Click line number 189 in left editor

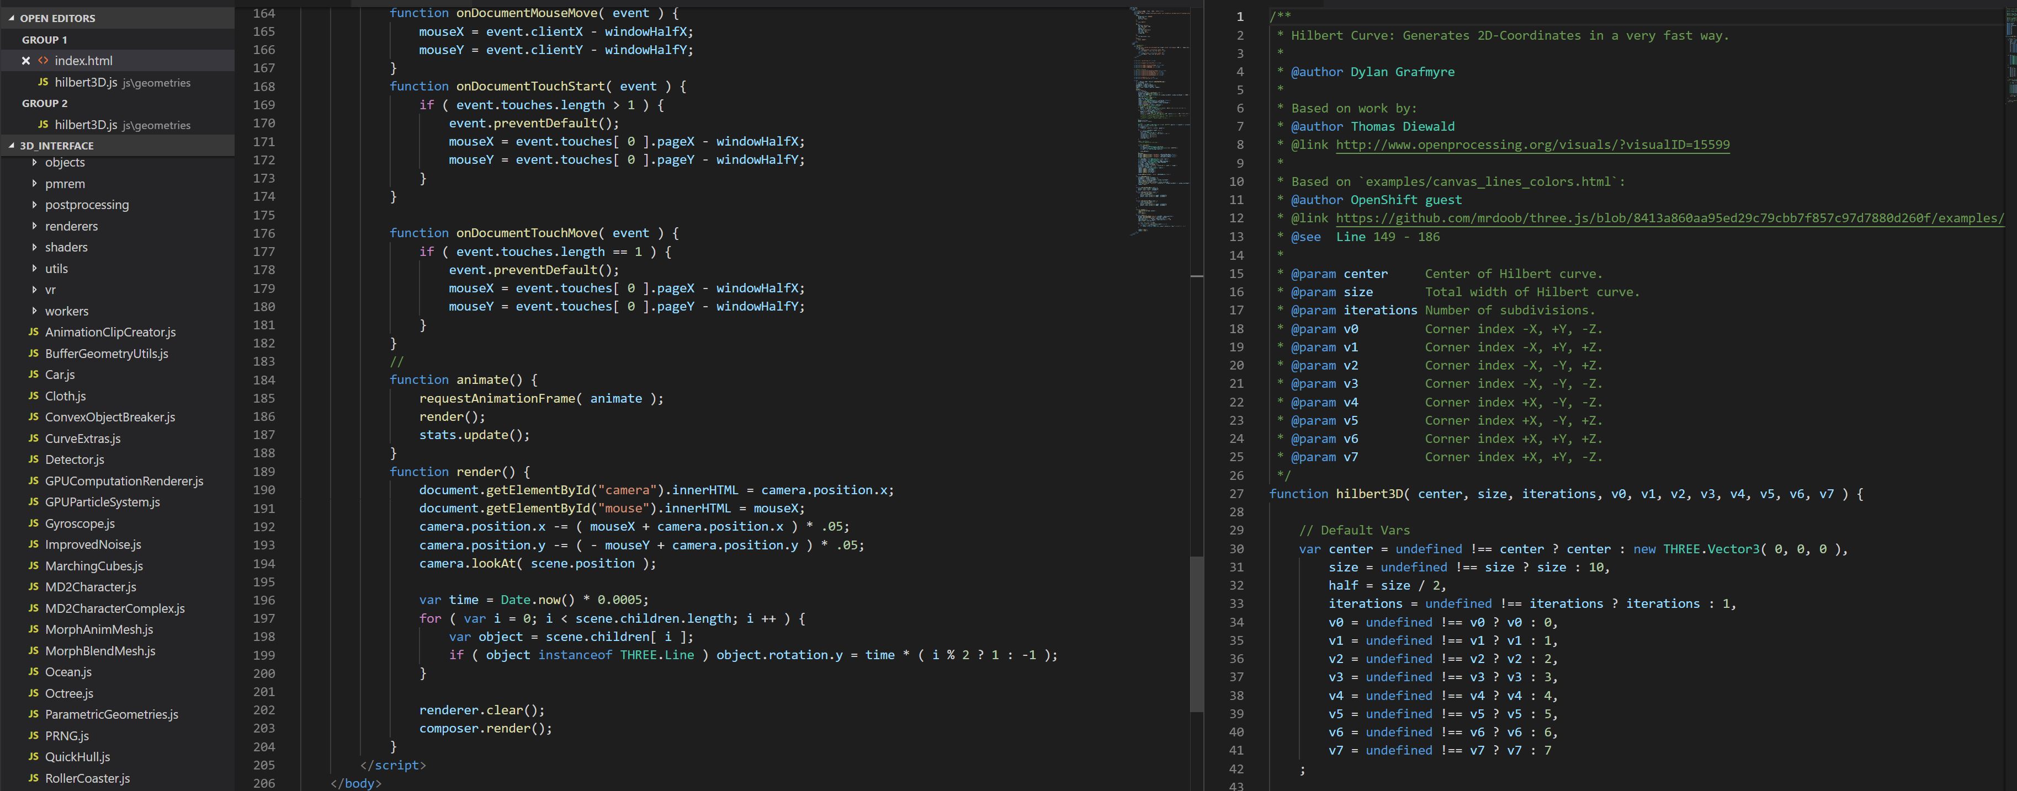point(264,472)
